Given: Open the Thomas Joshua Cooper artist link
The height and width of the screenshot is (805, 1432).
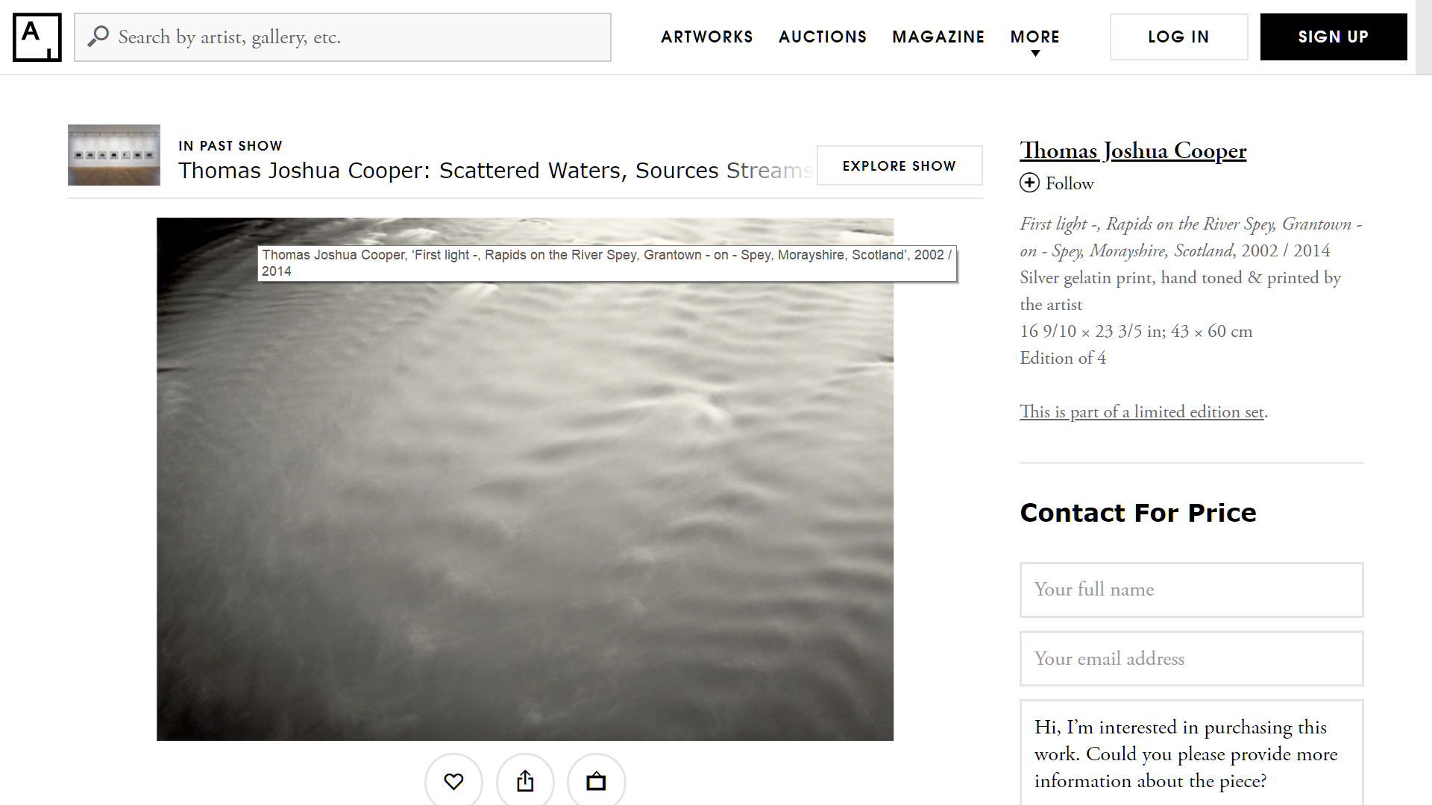Looking at the screenshot, I should click(x=1133, y=151).
